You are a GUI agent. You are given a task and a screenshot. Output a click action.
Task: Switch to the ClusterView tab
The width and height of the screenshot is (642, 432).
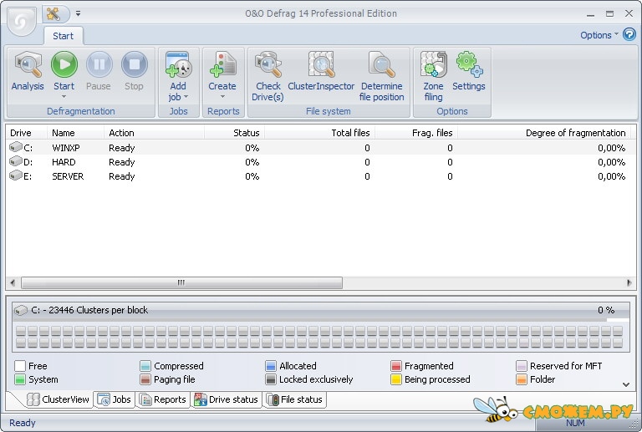(x=58, y=399)
